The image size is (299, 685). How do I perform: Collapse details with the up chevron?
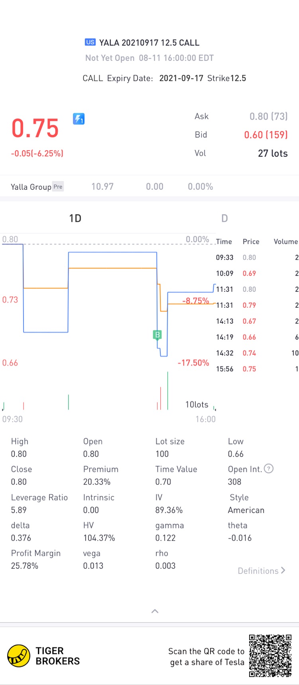(155, 611)
